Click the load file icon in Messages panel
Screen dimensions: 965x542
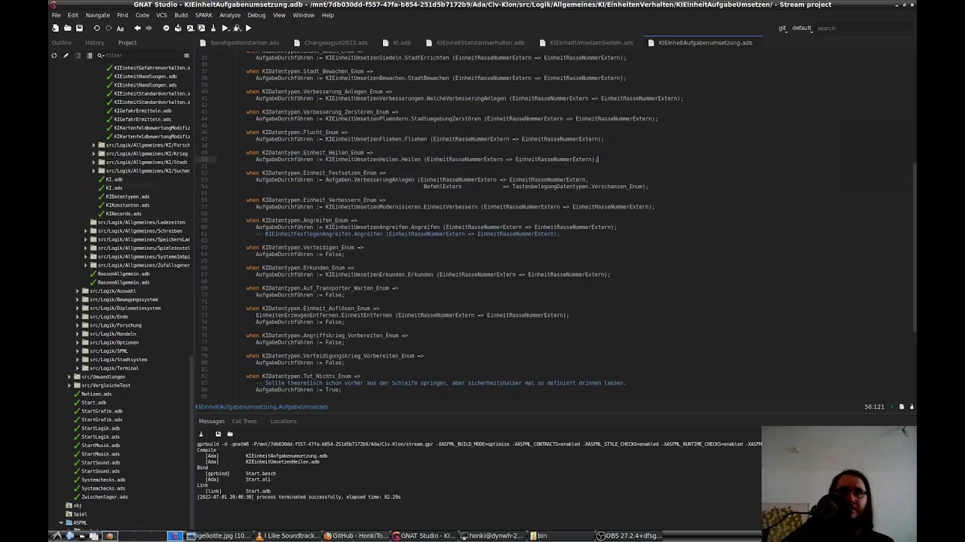click(x=229, y=434)
